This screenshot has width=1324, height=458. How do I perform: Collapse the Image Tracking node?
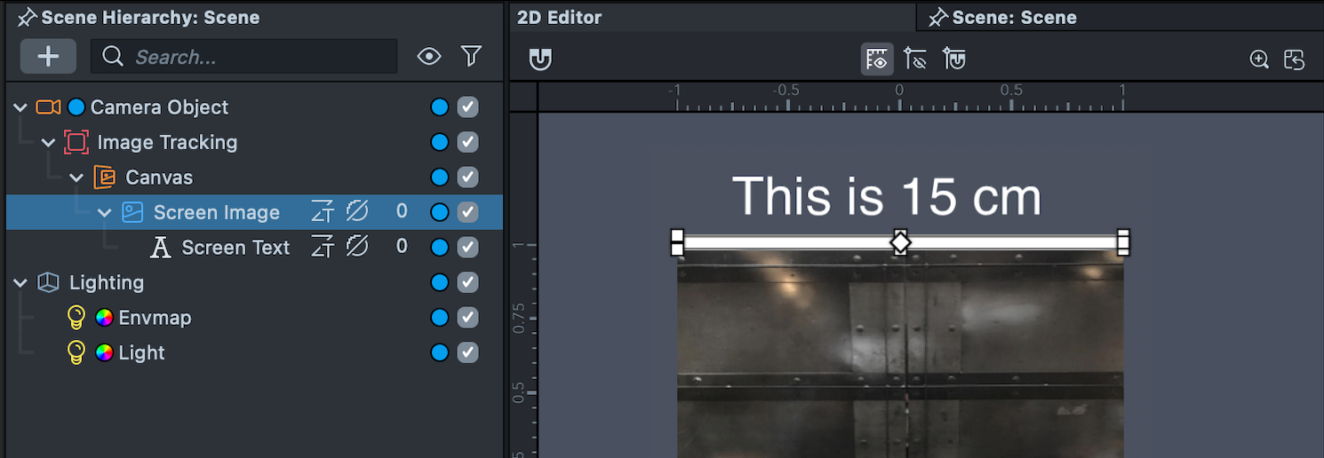tap(49, 143)
